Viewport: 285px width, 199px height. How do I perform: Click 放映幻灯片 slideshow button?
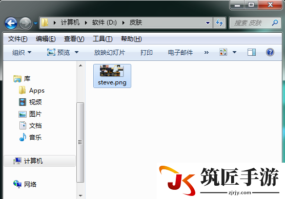(x=109, y=52)
